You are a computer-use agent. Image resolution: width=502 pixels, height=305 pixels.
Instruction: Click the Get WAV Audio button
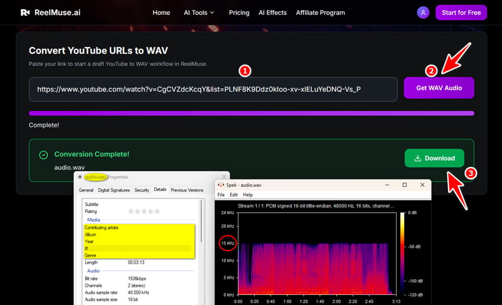[439, 88]
